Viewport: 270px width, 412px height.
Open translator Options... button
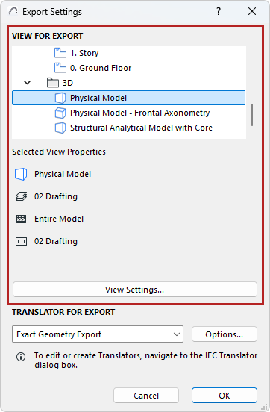coord(225,334)
